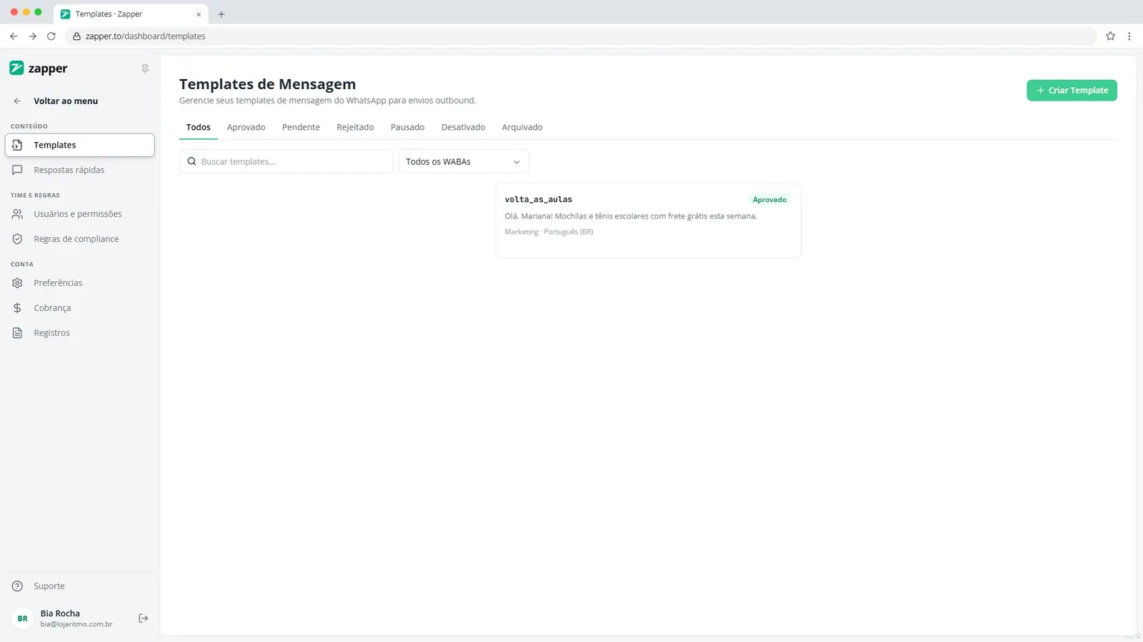
Task: Switch to the Pausado tab
Action: [x=407, y=128]
